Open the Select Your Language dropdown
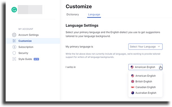The height and width of the screenshot is (107, 172). (x=145, y=47)
